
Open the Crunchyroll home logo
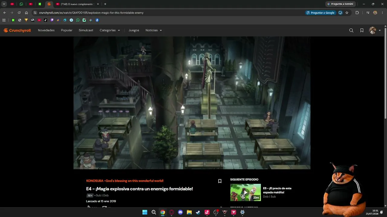(17, 30)
